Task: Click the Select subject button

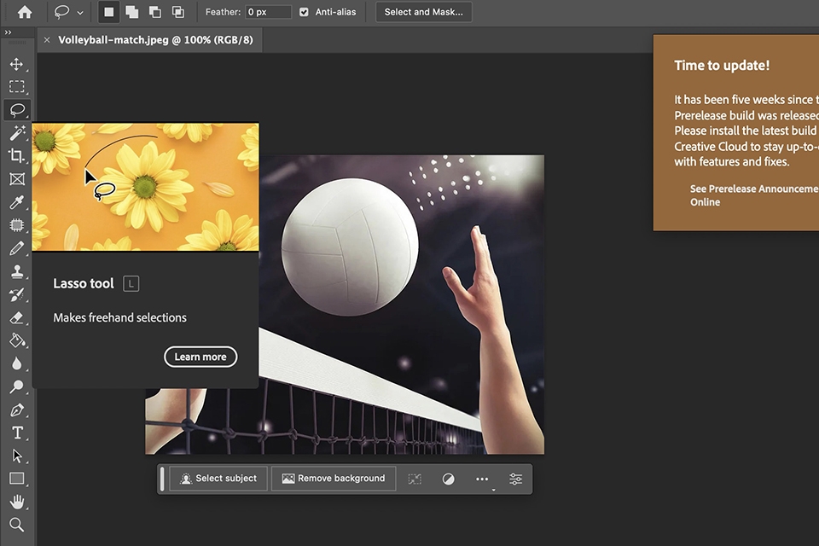Action: coord(218,479)
